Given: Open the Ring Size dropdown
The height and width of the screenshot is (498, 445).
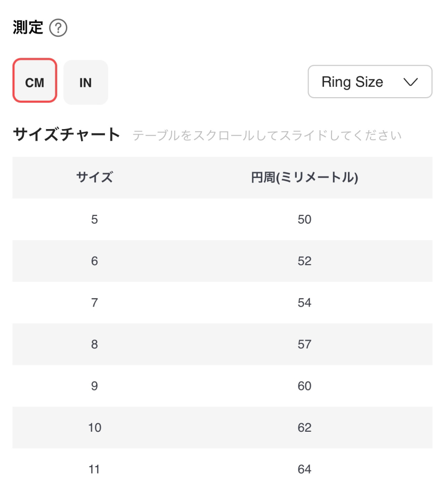Looking at the screenshot, I should pos(370,82).
